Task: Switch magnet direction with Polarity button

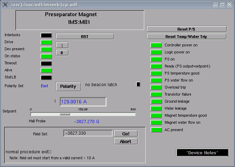Action: [68, 86]
